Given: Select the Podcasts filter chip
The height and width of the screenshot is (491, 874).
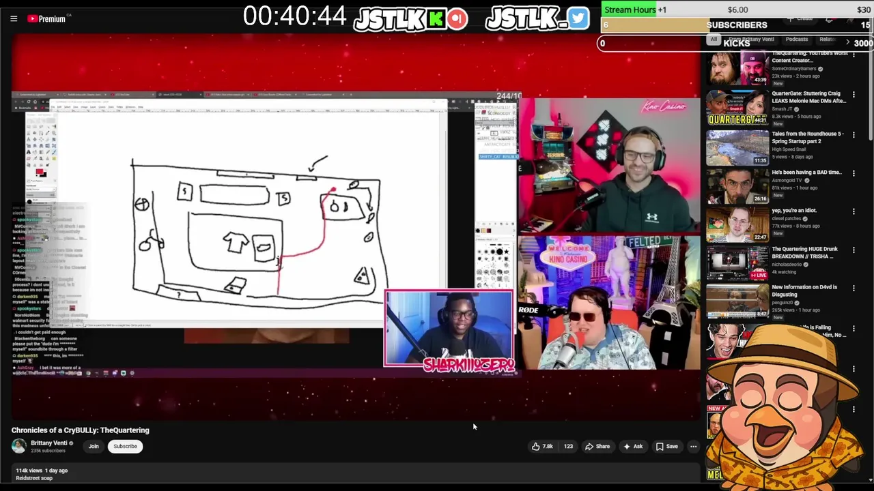Looking at the screenshot, I should coord(797,40).
